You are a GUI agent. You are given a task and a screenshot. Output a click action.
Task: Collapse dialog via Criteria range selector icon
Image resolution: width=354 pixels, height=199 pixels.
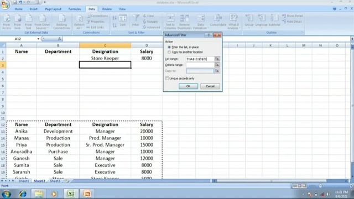point(217,65)
